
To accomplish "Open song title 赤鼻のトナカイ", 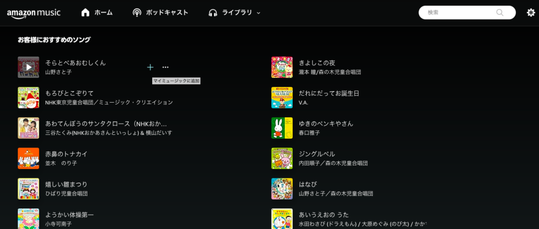I will 66,154.
